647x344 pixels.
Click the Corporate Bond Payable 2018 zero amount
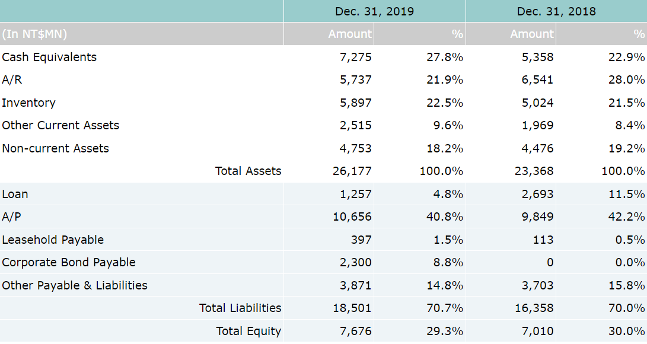550,262
